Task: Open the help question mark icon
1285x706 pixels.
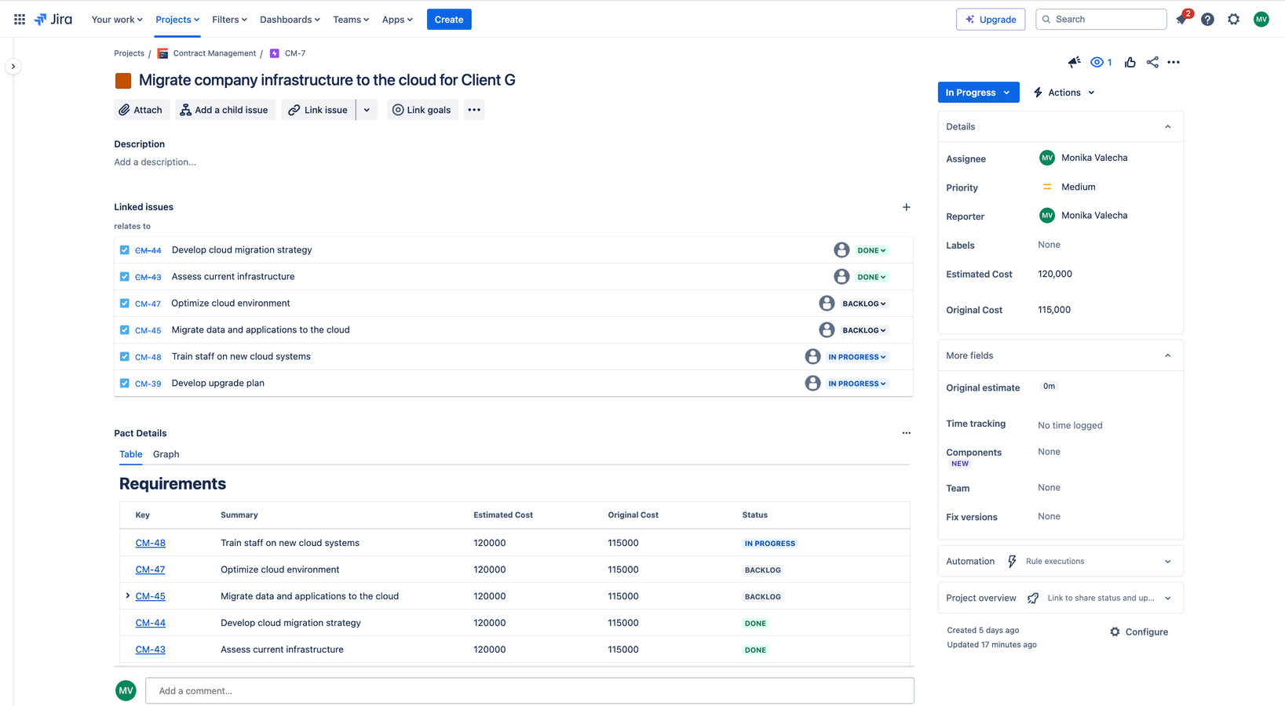Action: point(1207,20)
